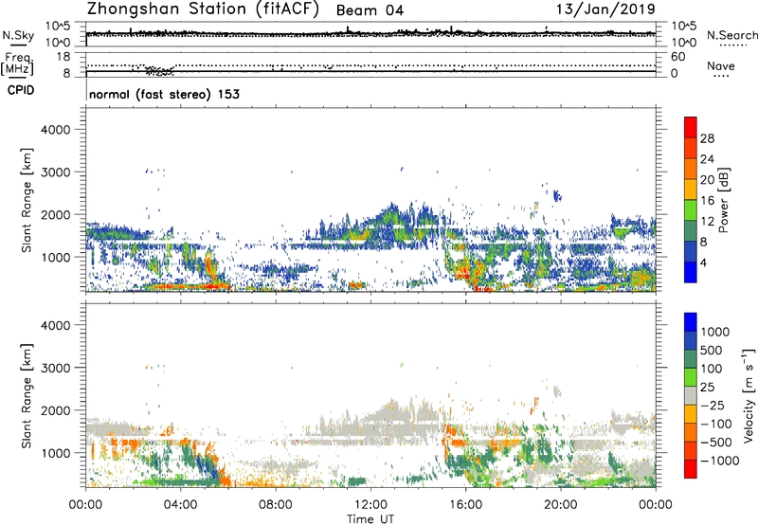Select the "100" label on the Velocity scale
The width and height of the screenshot is (758, 525).
[x=713, y=369]
